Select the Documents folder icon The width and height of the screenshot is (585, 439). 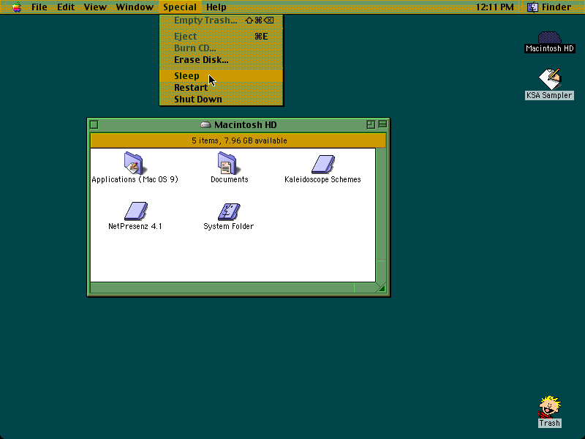coord(227,163)
